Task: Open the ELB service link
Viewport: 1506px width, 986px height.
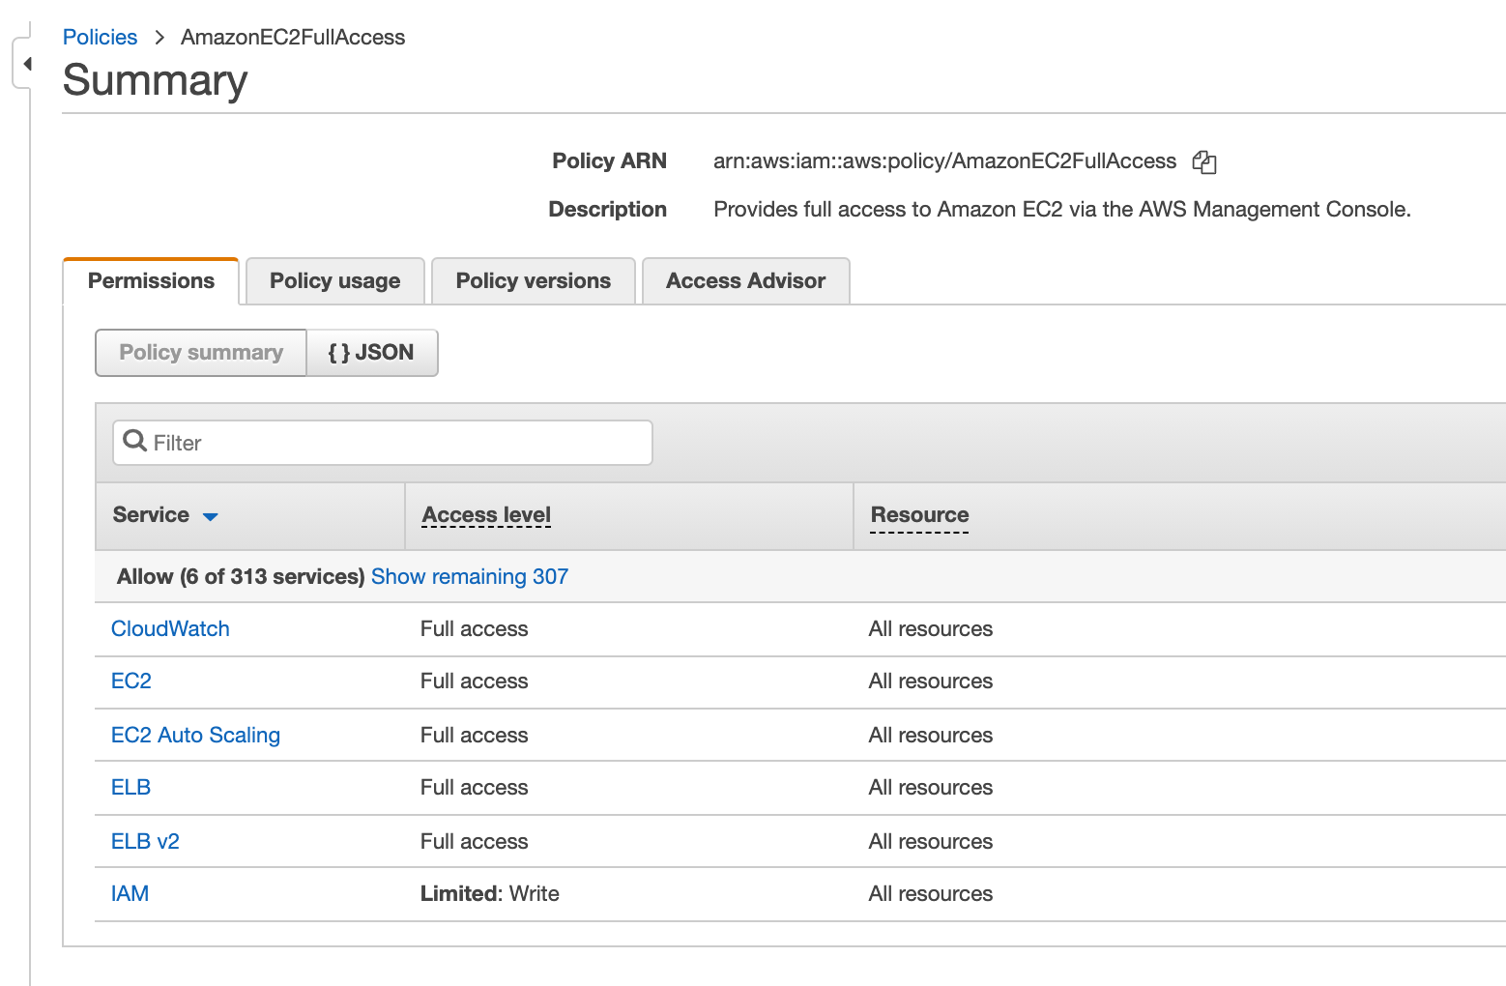Action: tap(130, 787)
